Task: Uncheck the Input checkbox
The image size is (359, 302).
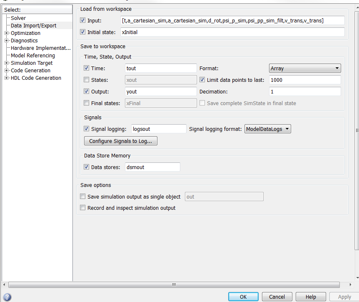Action: tap(82, 20)
